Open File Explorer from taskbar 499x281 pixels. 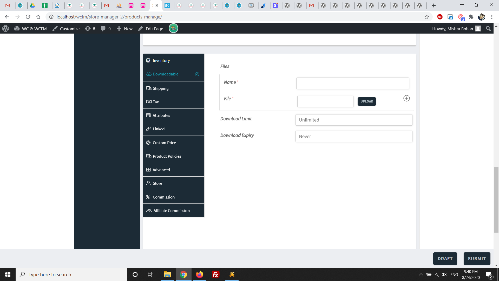pyautogui.click(x=167, y=274)
